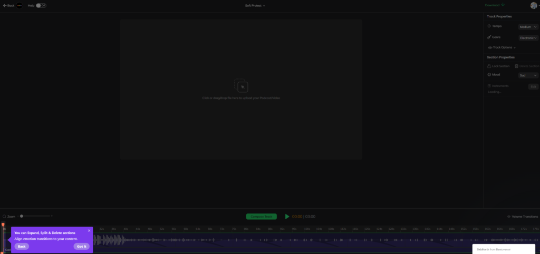Click the orange playhead marker
The height and width of the screenshot is (254, 540).
pyautogui.click(x=3, y=224)
